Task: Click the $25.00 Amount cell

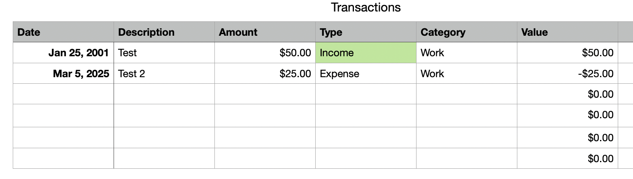Action: pyautogui.click(x=265, y=73)
